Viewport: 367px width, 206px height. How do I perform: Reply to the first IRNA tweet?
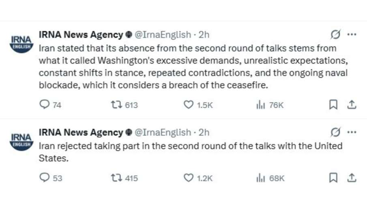click(x=45, y=105)
